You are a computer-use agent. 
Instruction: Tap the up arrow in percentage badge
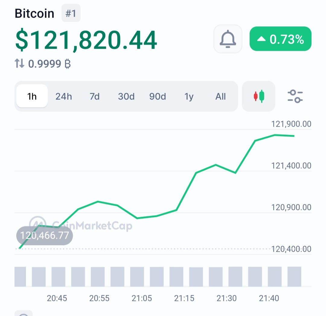tap(261, 39)
